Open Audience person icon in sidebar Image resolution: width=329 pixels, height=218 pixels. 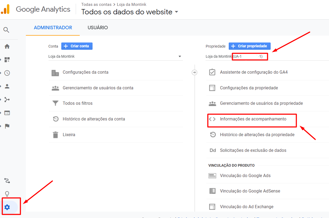pos(7,86)
